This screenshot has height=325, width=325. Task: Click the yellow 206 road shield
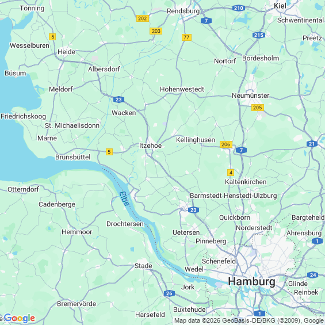coord(226,144)
